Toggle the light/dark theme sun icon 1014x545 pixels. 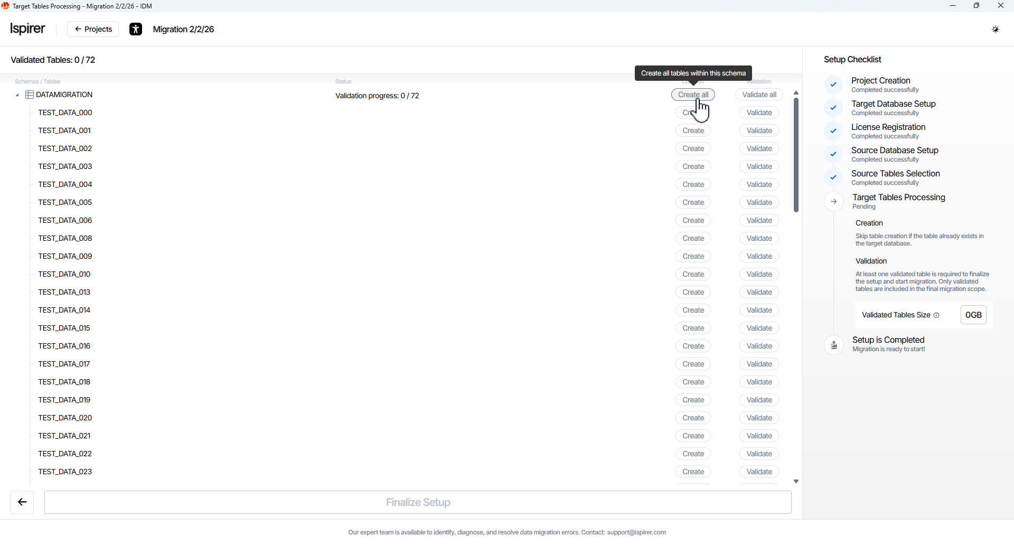pyautogui.click(x=995, y=30)
